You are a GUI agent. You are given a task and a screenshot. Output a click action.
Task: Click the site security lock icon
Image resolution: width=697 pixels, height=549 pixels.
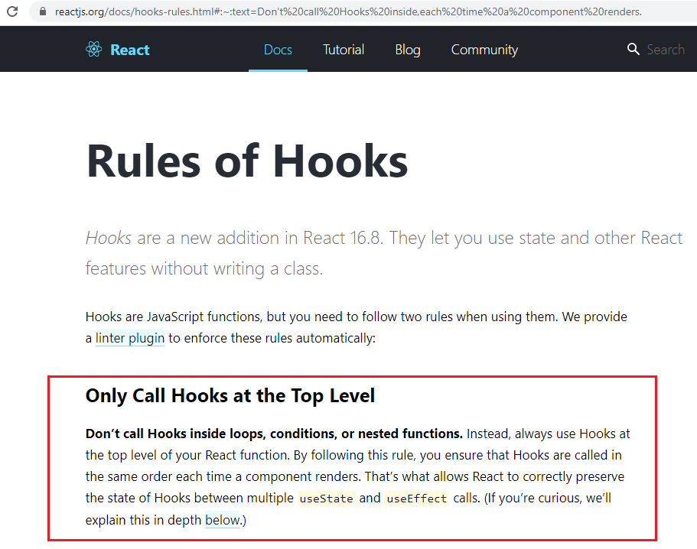(42, 12)
